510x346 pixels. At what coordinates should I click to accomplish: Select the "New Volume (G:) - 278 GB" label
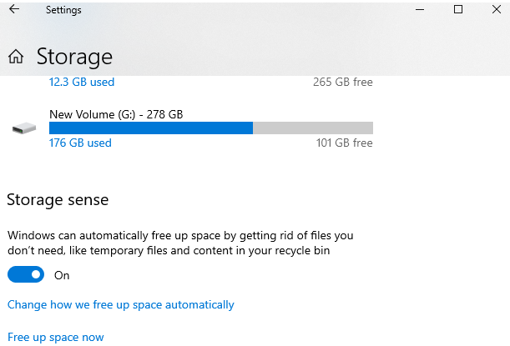[x=116, y=113]
